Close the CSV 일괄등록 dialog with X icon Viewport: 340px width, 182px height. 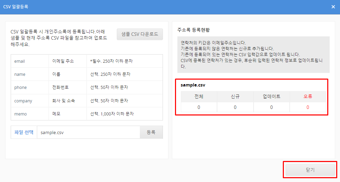coord(333,7)
